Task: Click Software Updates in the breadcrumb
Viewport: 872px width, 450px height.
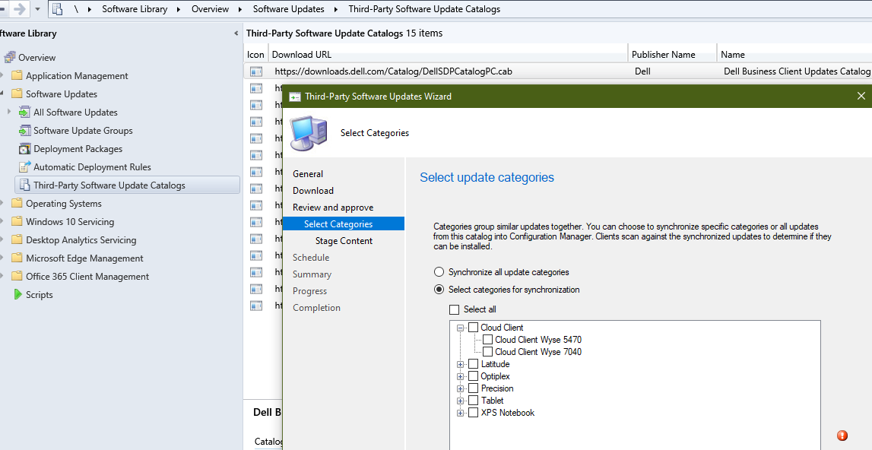Action: tap(289, 9)
